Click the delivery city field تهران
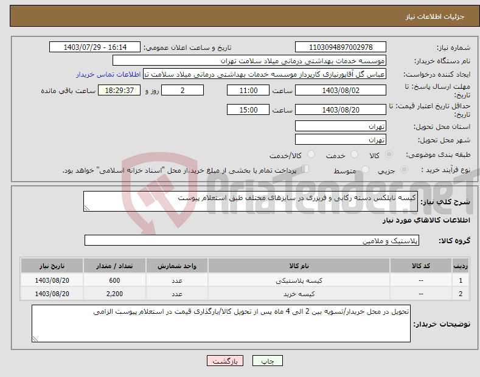Viewport: 480px width, 377px height. click(341, 139)
